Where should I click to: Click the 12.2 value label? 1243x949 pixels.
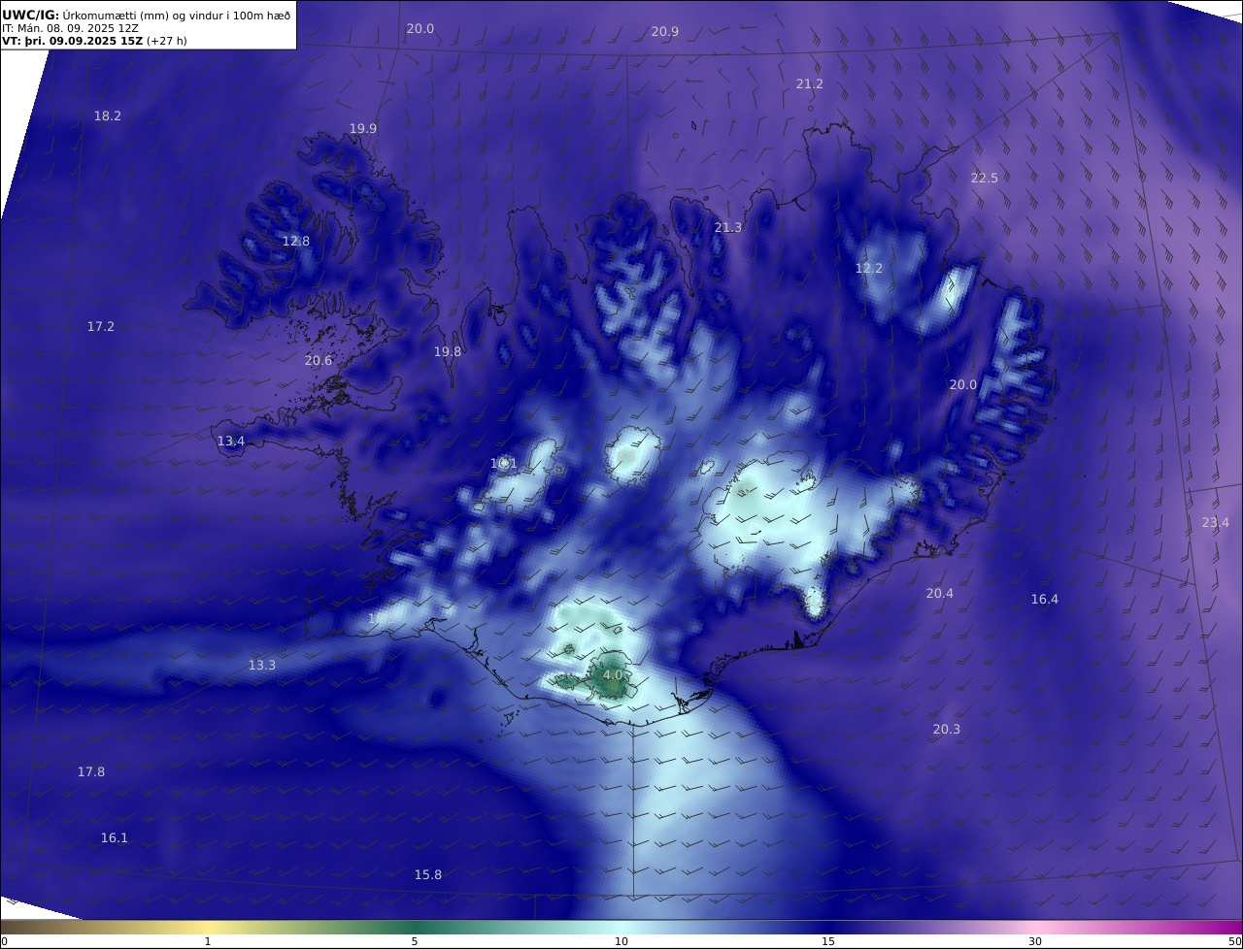tap(868, 269)
